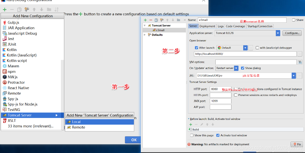This screenshot has height=153, width=305.
Task: Uncheck Activate tool window checkbox
Action: (218, 135)
